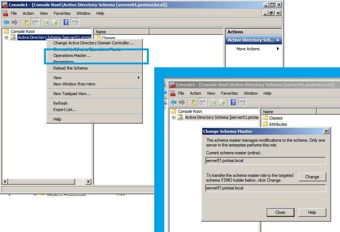
Task: Open View submenu arrow in context menu
Action: tap(139, 78)
